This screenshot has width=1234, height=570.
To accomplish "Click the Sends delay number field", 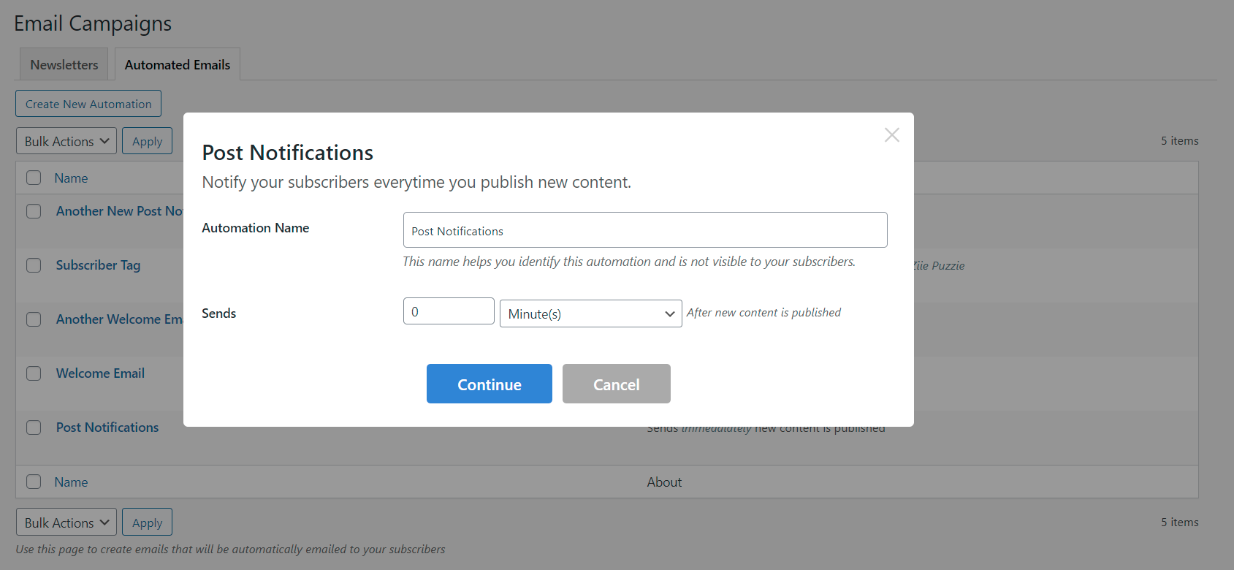I will (448, 311).
